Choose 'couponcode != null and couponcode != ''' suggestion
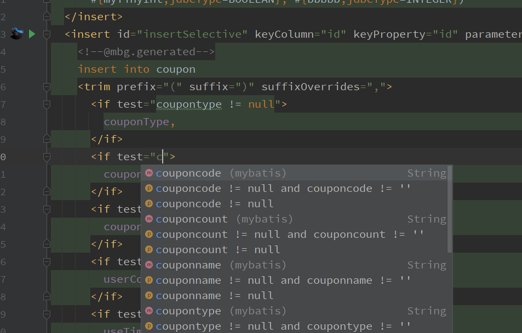 [x=283, y=189]
